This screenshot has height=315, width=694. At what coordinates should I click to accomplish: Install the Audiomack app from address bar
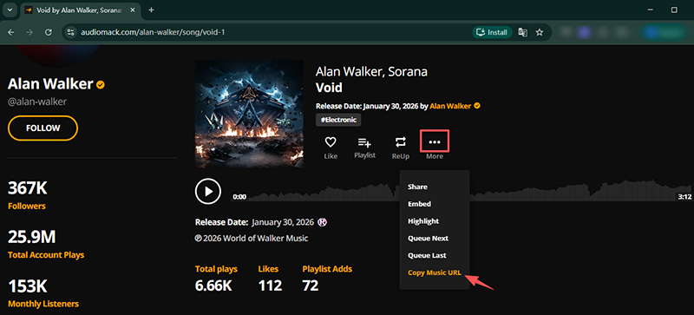492,32
